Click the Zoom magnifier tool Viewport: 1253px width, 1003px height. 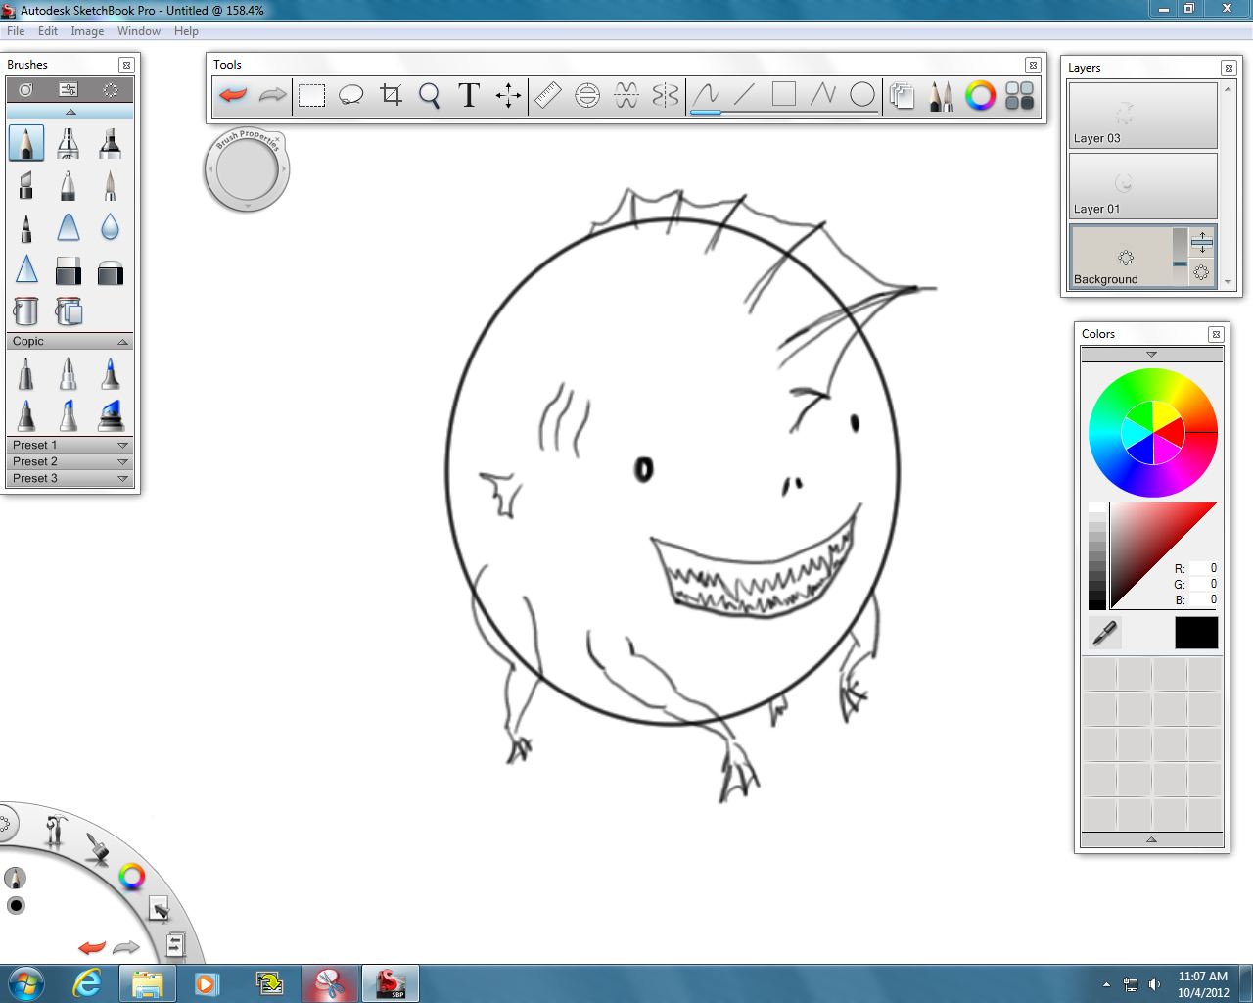coord(429,95)
